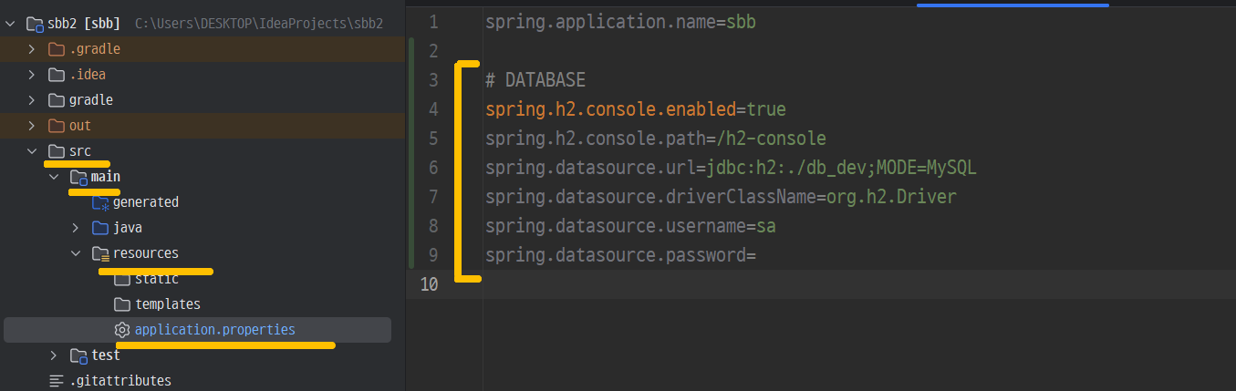The image size is (1236, 391).
Task: Expand the java folder chevron
Action: click(x=75, y=228)
